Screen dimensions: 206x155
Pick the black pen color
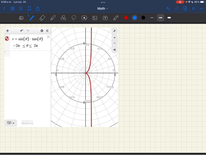coord(143,18)
